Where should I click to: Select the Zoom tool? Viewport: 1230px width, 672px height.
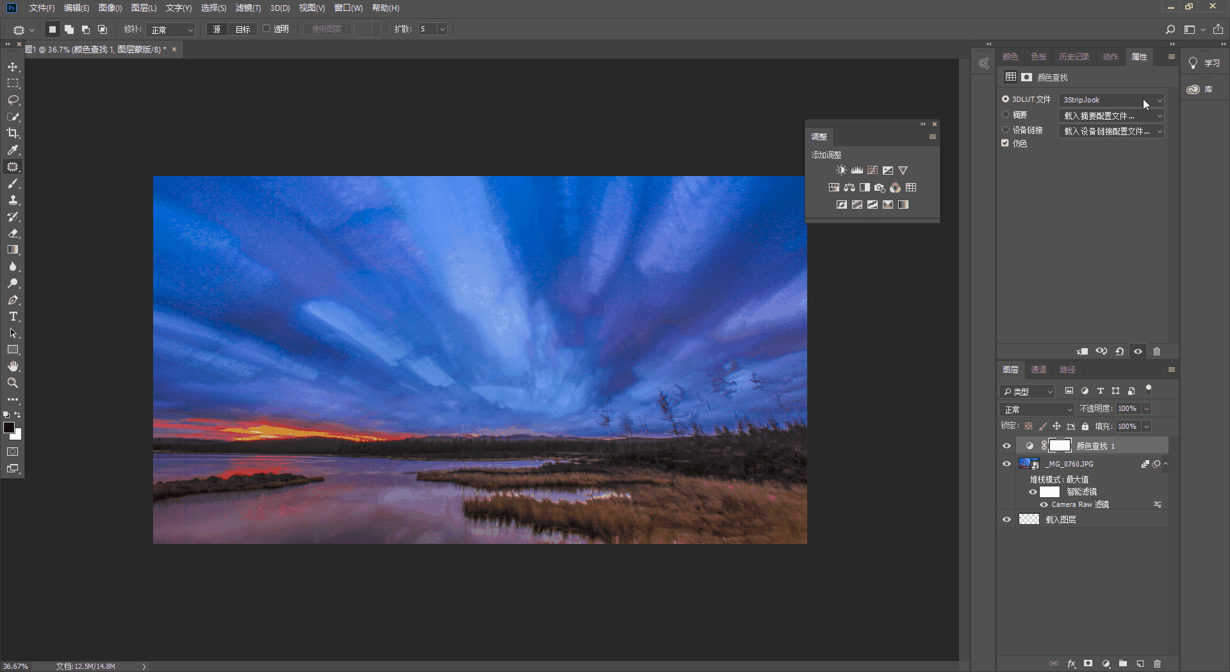13,383
